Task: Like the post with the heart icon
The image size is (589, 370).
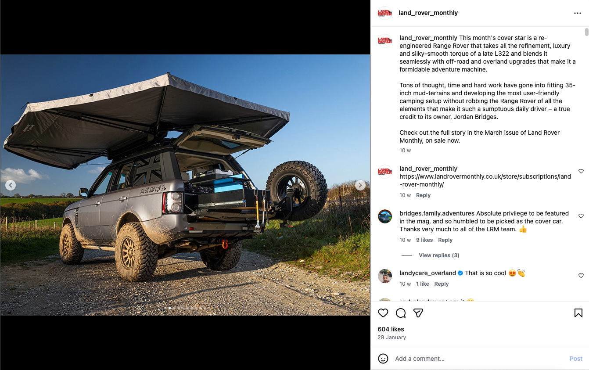Action: pos(383,313)
